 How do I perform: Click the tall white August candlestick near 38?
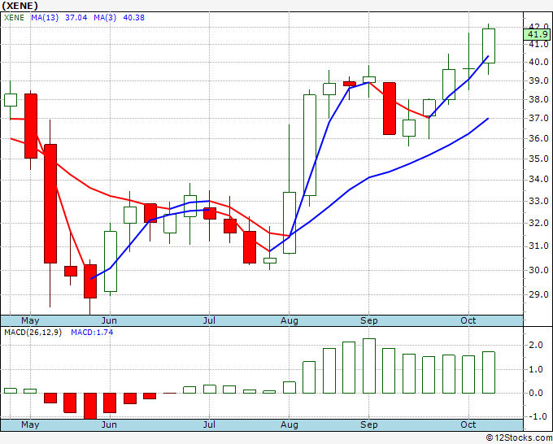click(310, 145)
